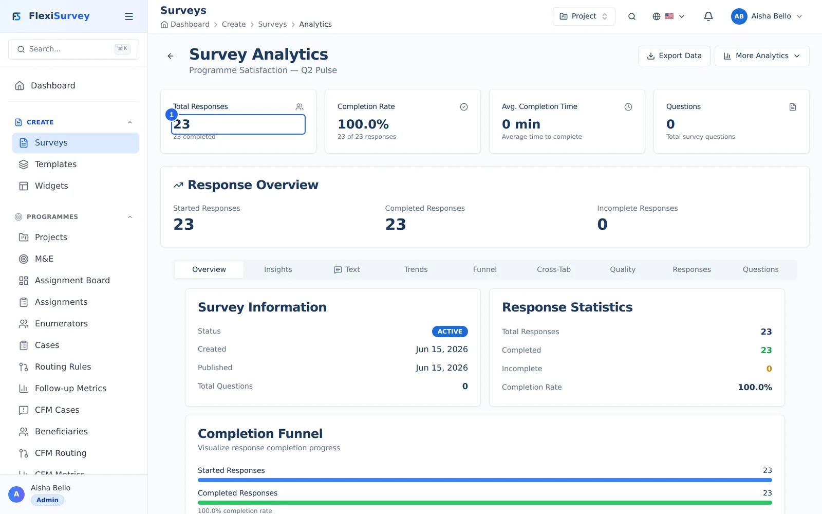The width and height of the screenshot is (822, 514).
Task: Click the Created date Jun 15, 2026
Action: point(441,350)
